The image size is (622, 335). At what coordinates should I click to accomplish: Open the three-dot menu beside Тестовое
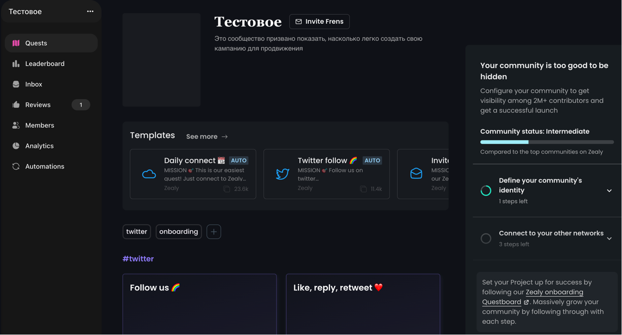[90, 11]
